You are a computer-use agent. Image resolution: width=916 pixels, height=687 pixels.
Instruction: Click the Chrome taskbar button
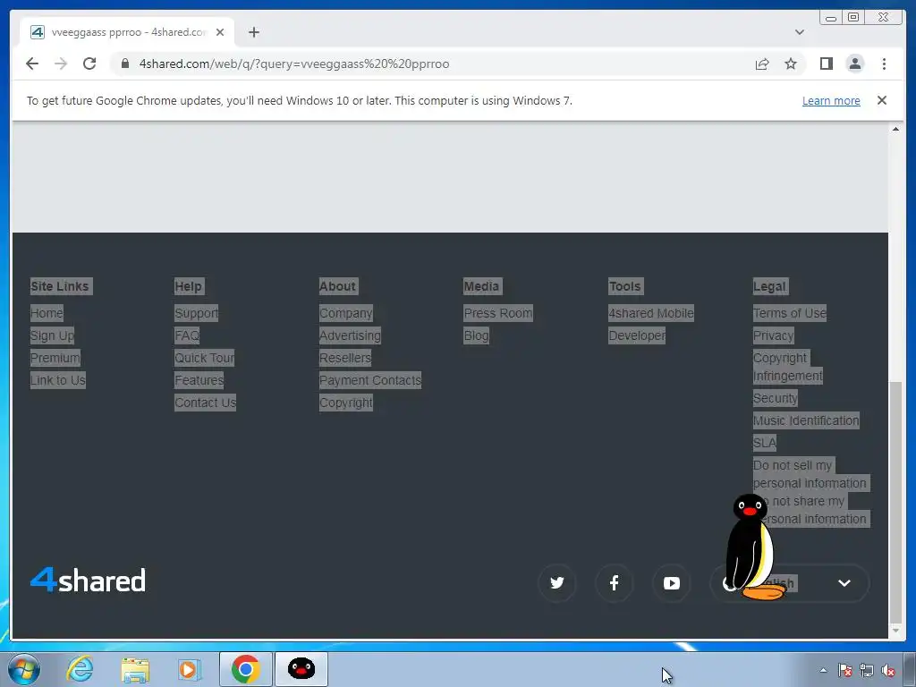pos(245,669)
